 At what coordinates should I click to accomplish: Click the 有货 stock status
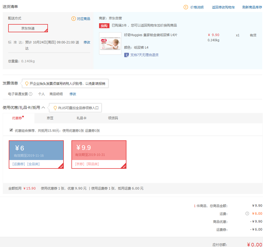[253, 35]
